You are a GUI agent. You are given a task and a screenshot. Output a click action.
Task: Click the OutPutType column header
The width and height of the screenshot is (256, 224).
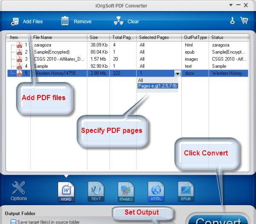195,37
